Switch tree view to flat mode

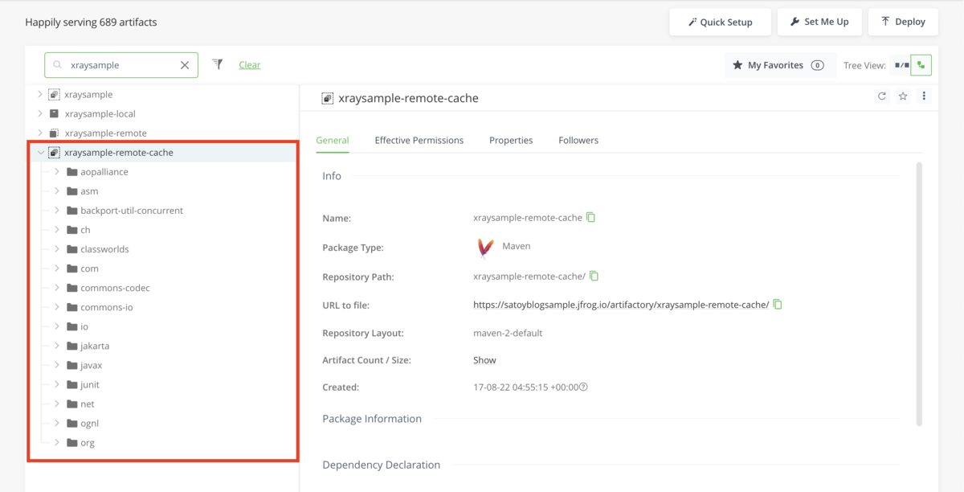coord(902,65)
